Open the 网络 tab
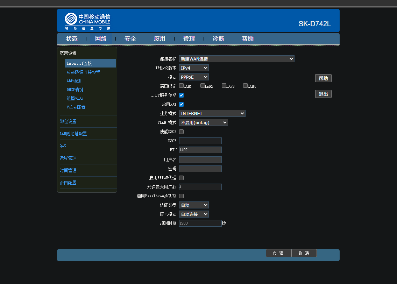397x284 pixels. (x=101, y=39)
